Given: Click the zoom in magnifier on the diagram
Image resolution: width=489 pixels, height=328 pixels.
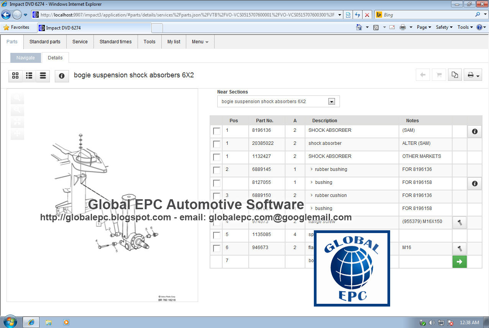Looking at the screenshot, I should [17, 98].
